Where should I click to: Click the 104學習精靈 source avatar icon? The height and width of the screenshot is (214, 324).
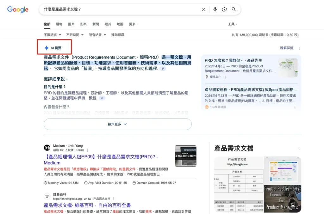pyautogui.click(x=207, y=107)
